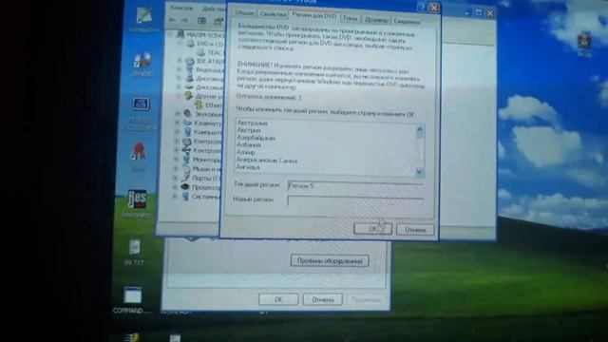Expand the Клавиатуры node
Viewport: 608px width, 342px height.
[x=177, y=123]
